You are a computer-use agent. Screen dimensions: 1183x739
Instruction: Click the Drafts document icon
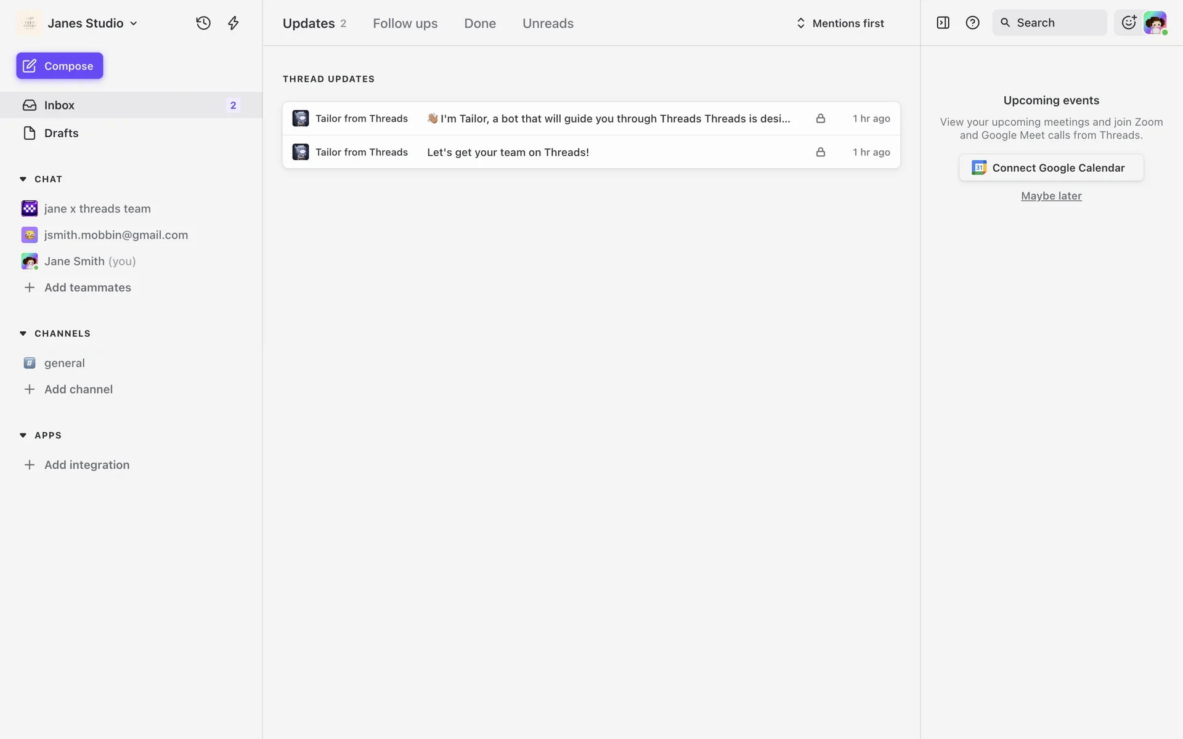pyautogui.click(x=30, y=133)
